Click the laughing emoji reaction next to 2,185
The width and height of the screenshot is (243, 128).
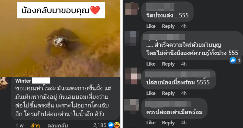click(x=117, y=125)
